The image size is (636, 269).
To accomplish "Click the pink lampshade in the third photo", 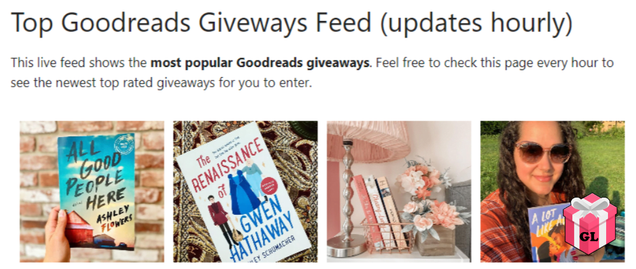I will tap(367, 140).
